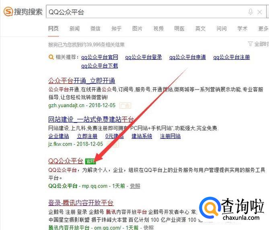The width and height of the screenshot is (269, 230).
Task: Open the 登录-腾讯内容开放平台 result
Action: click(81, 203)
